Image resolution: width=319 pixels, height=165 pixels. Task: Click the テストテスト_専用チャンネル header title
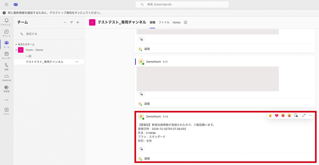coord(122,22)
